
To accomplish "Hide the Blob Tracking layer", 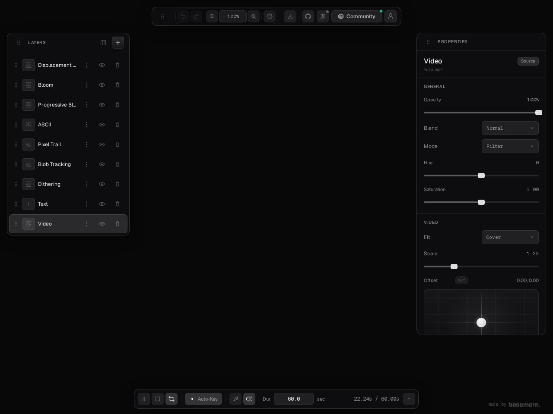I will tap(102, 164).
